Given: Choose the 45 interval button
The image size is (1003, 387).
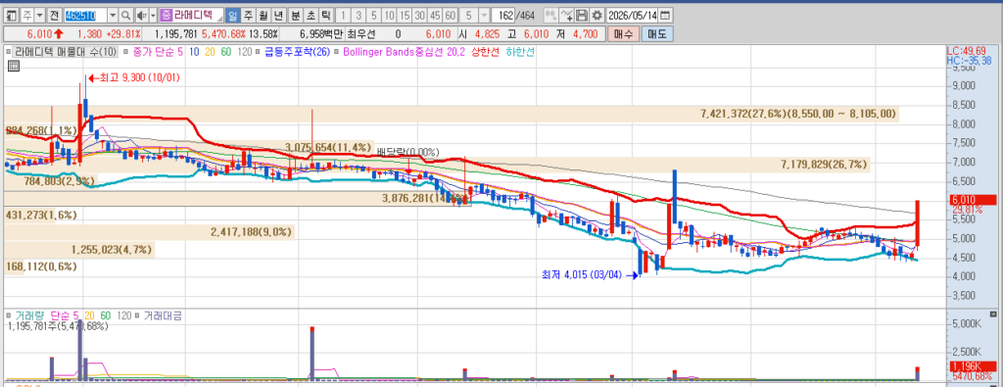Looking at the screenshot, I should (435, 16).
